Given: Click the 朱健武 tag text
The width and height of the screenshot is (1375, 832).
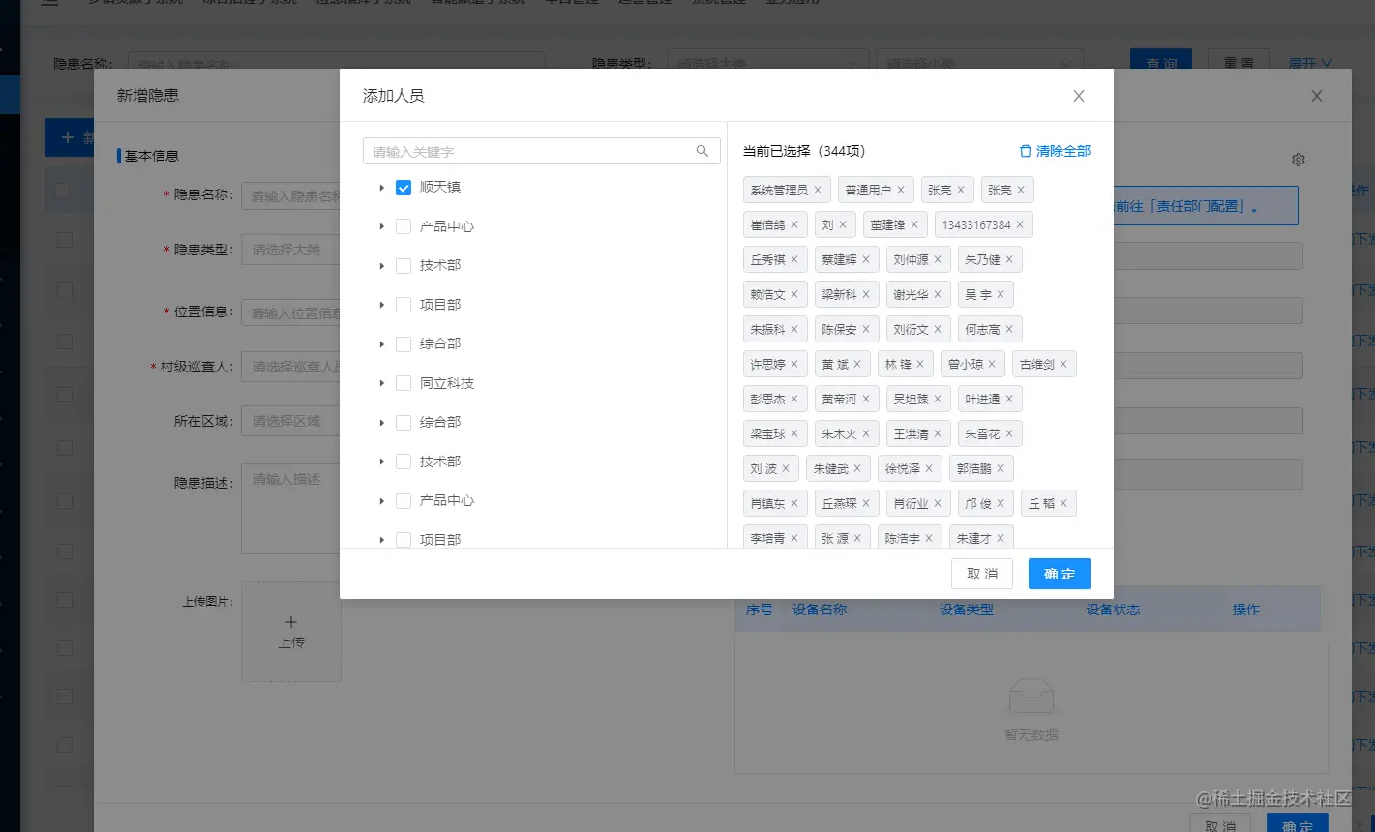Looking at the screenshot, I should 831,469.
